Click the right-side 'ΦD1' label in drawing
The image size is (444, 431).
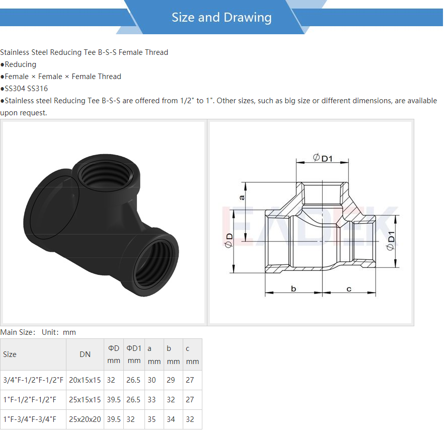click(x=391, y=241)
